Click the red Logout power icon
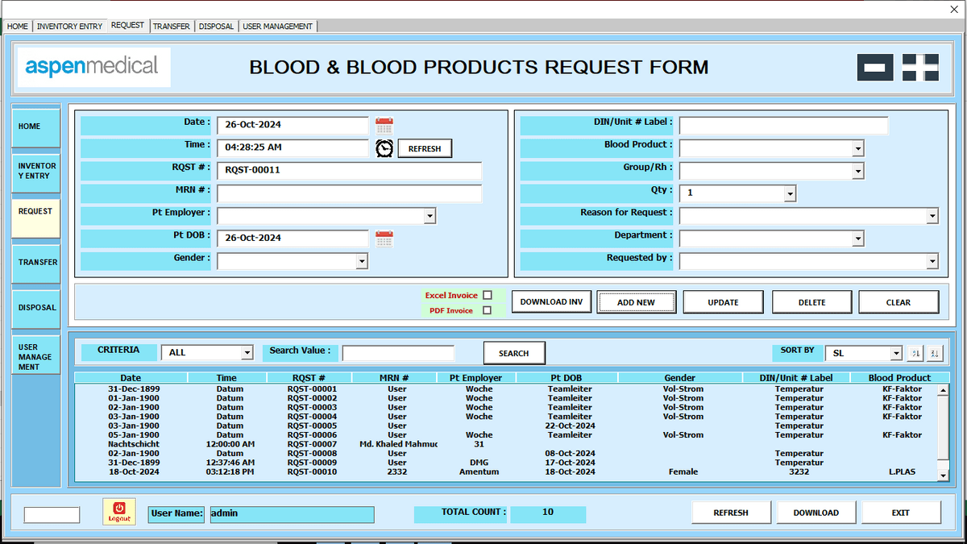 (119, 513)
